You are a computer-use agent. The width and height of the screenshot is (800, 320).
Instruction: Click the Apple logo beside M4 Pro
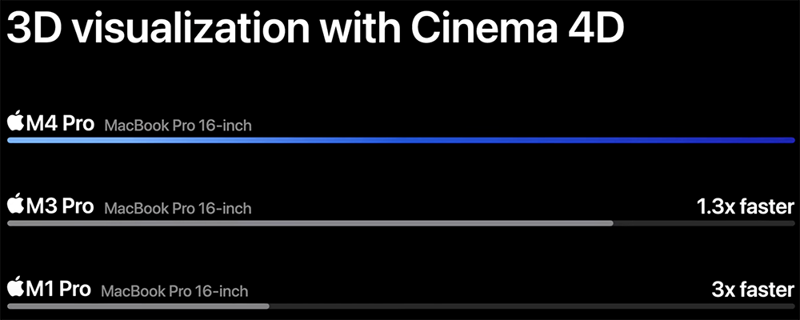pos(16,121)
